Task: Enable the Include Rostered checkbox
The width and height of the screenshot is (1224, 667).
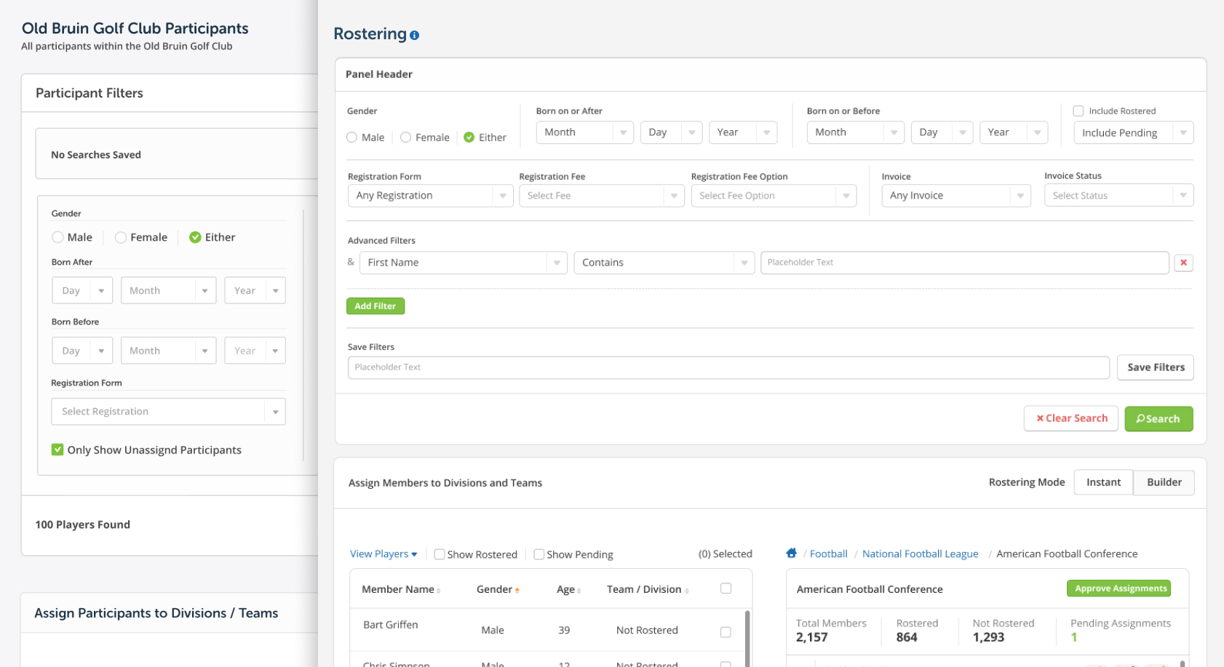Action: tap(1078, 111)
